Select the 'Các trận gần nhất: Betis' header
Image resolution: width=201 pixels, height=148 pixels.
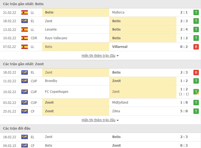tap(24, 4)
